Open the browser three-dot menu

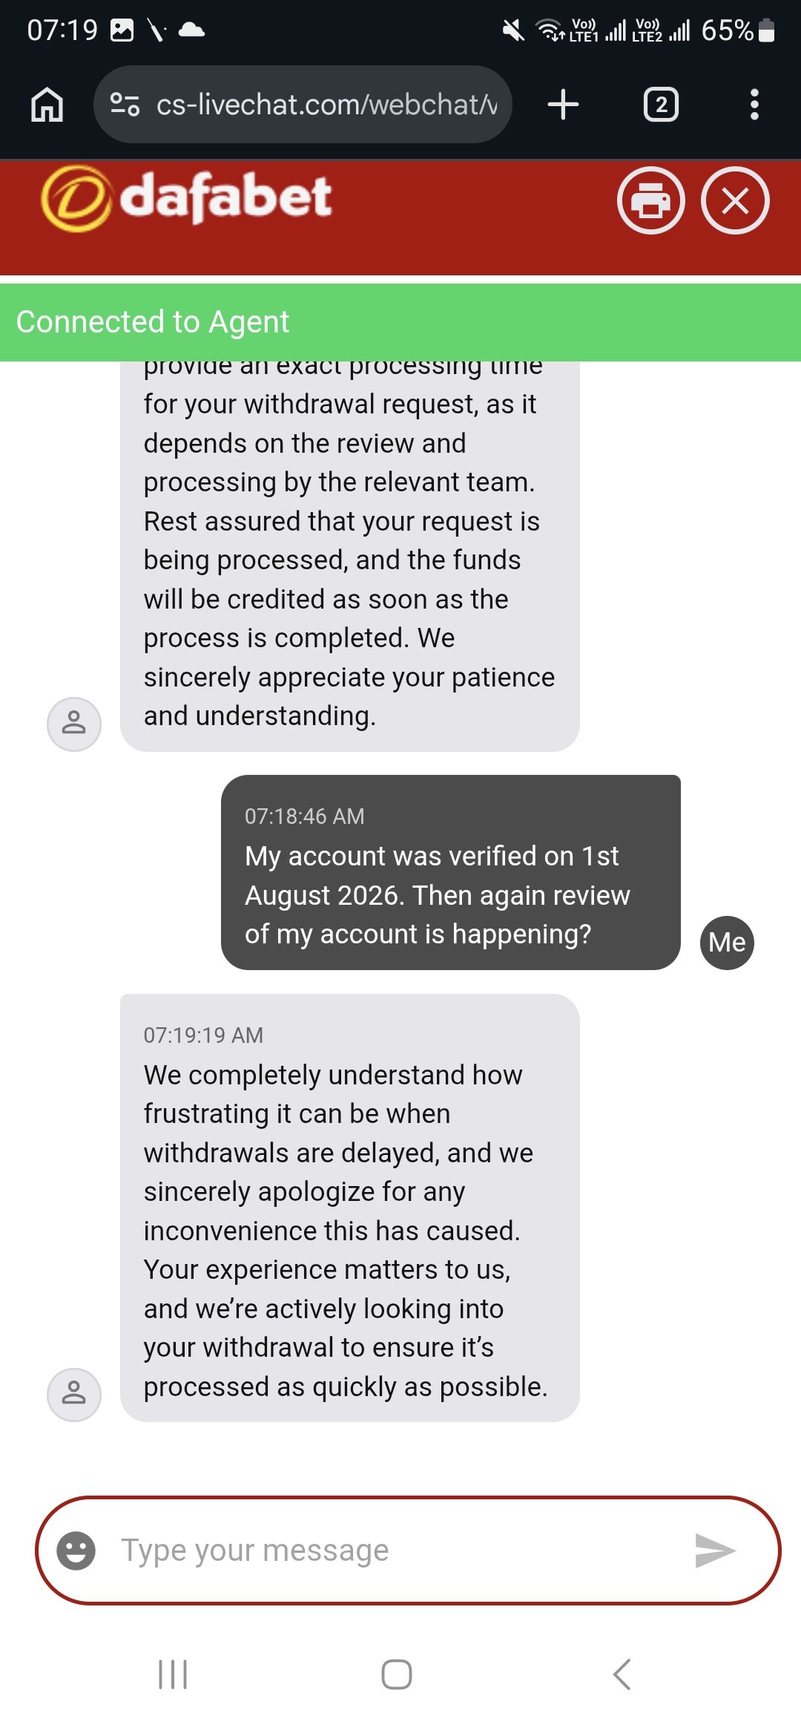(x=754, y=105)
